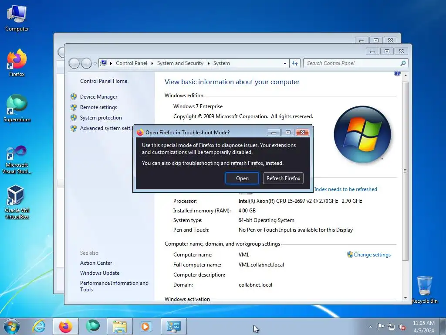Expand the arrow after Control Panel breadcrumb
This screenshot has height=335, width=446.
pos(152,63)
